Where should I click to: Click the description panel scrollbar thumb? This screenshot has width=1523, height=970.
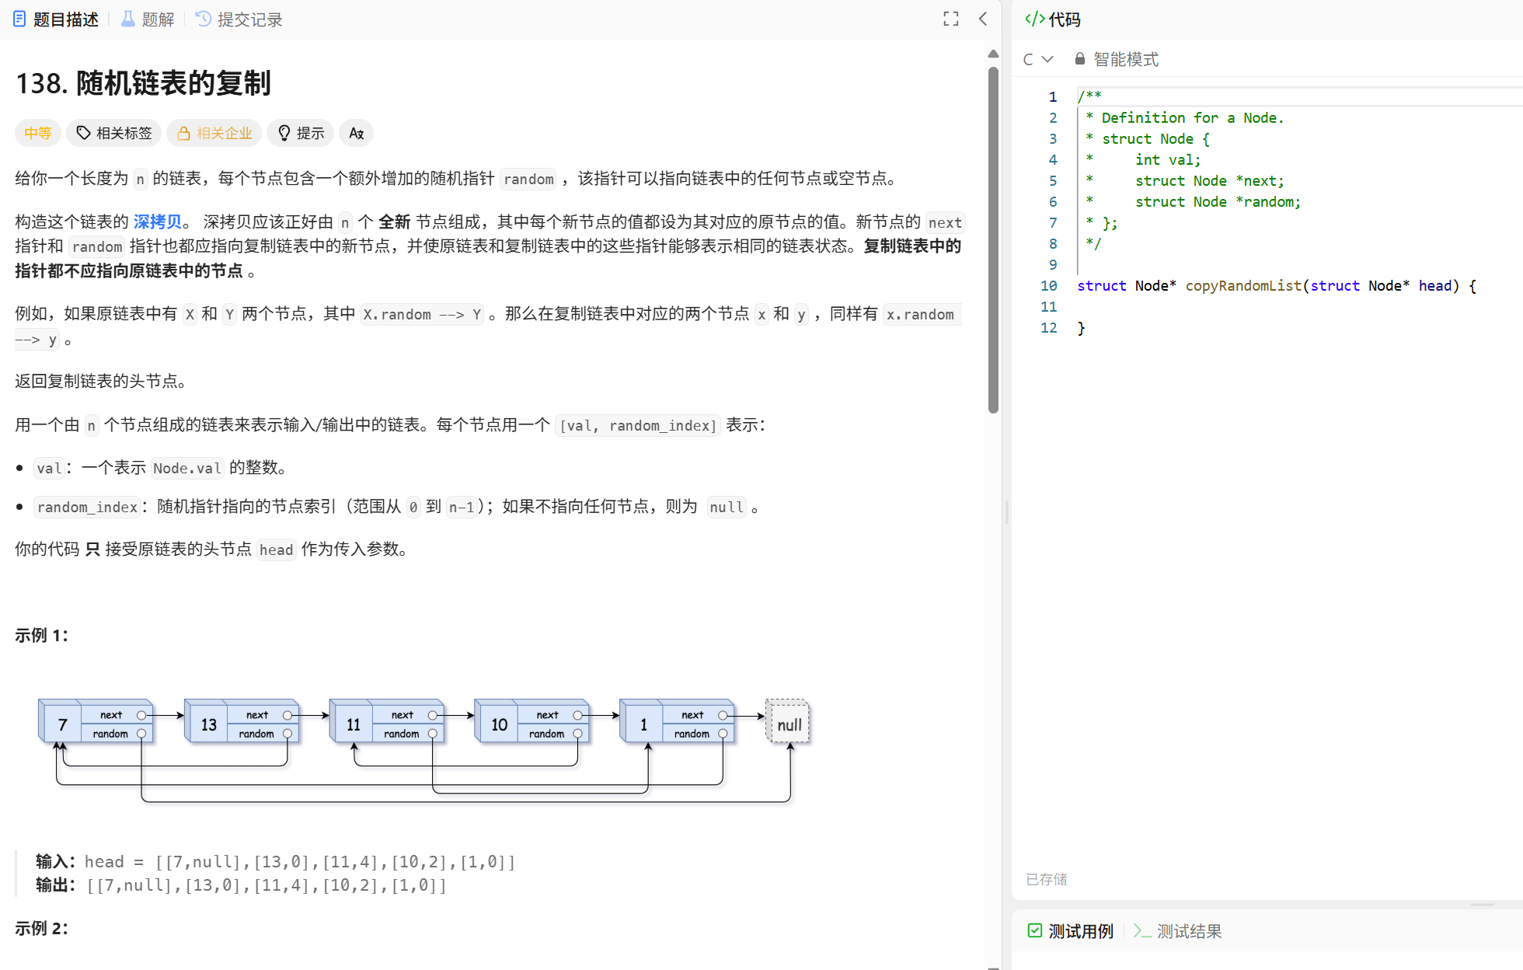pyautogui.click(x=993, y=239)
